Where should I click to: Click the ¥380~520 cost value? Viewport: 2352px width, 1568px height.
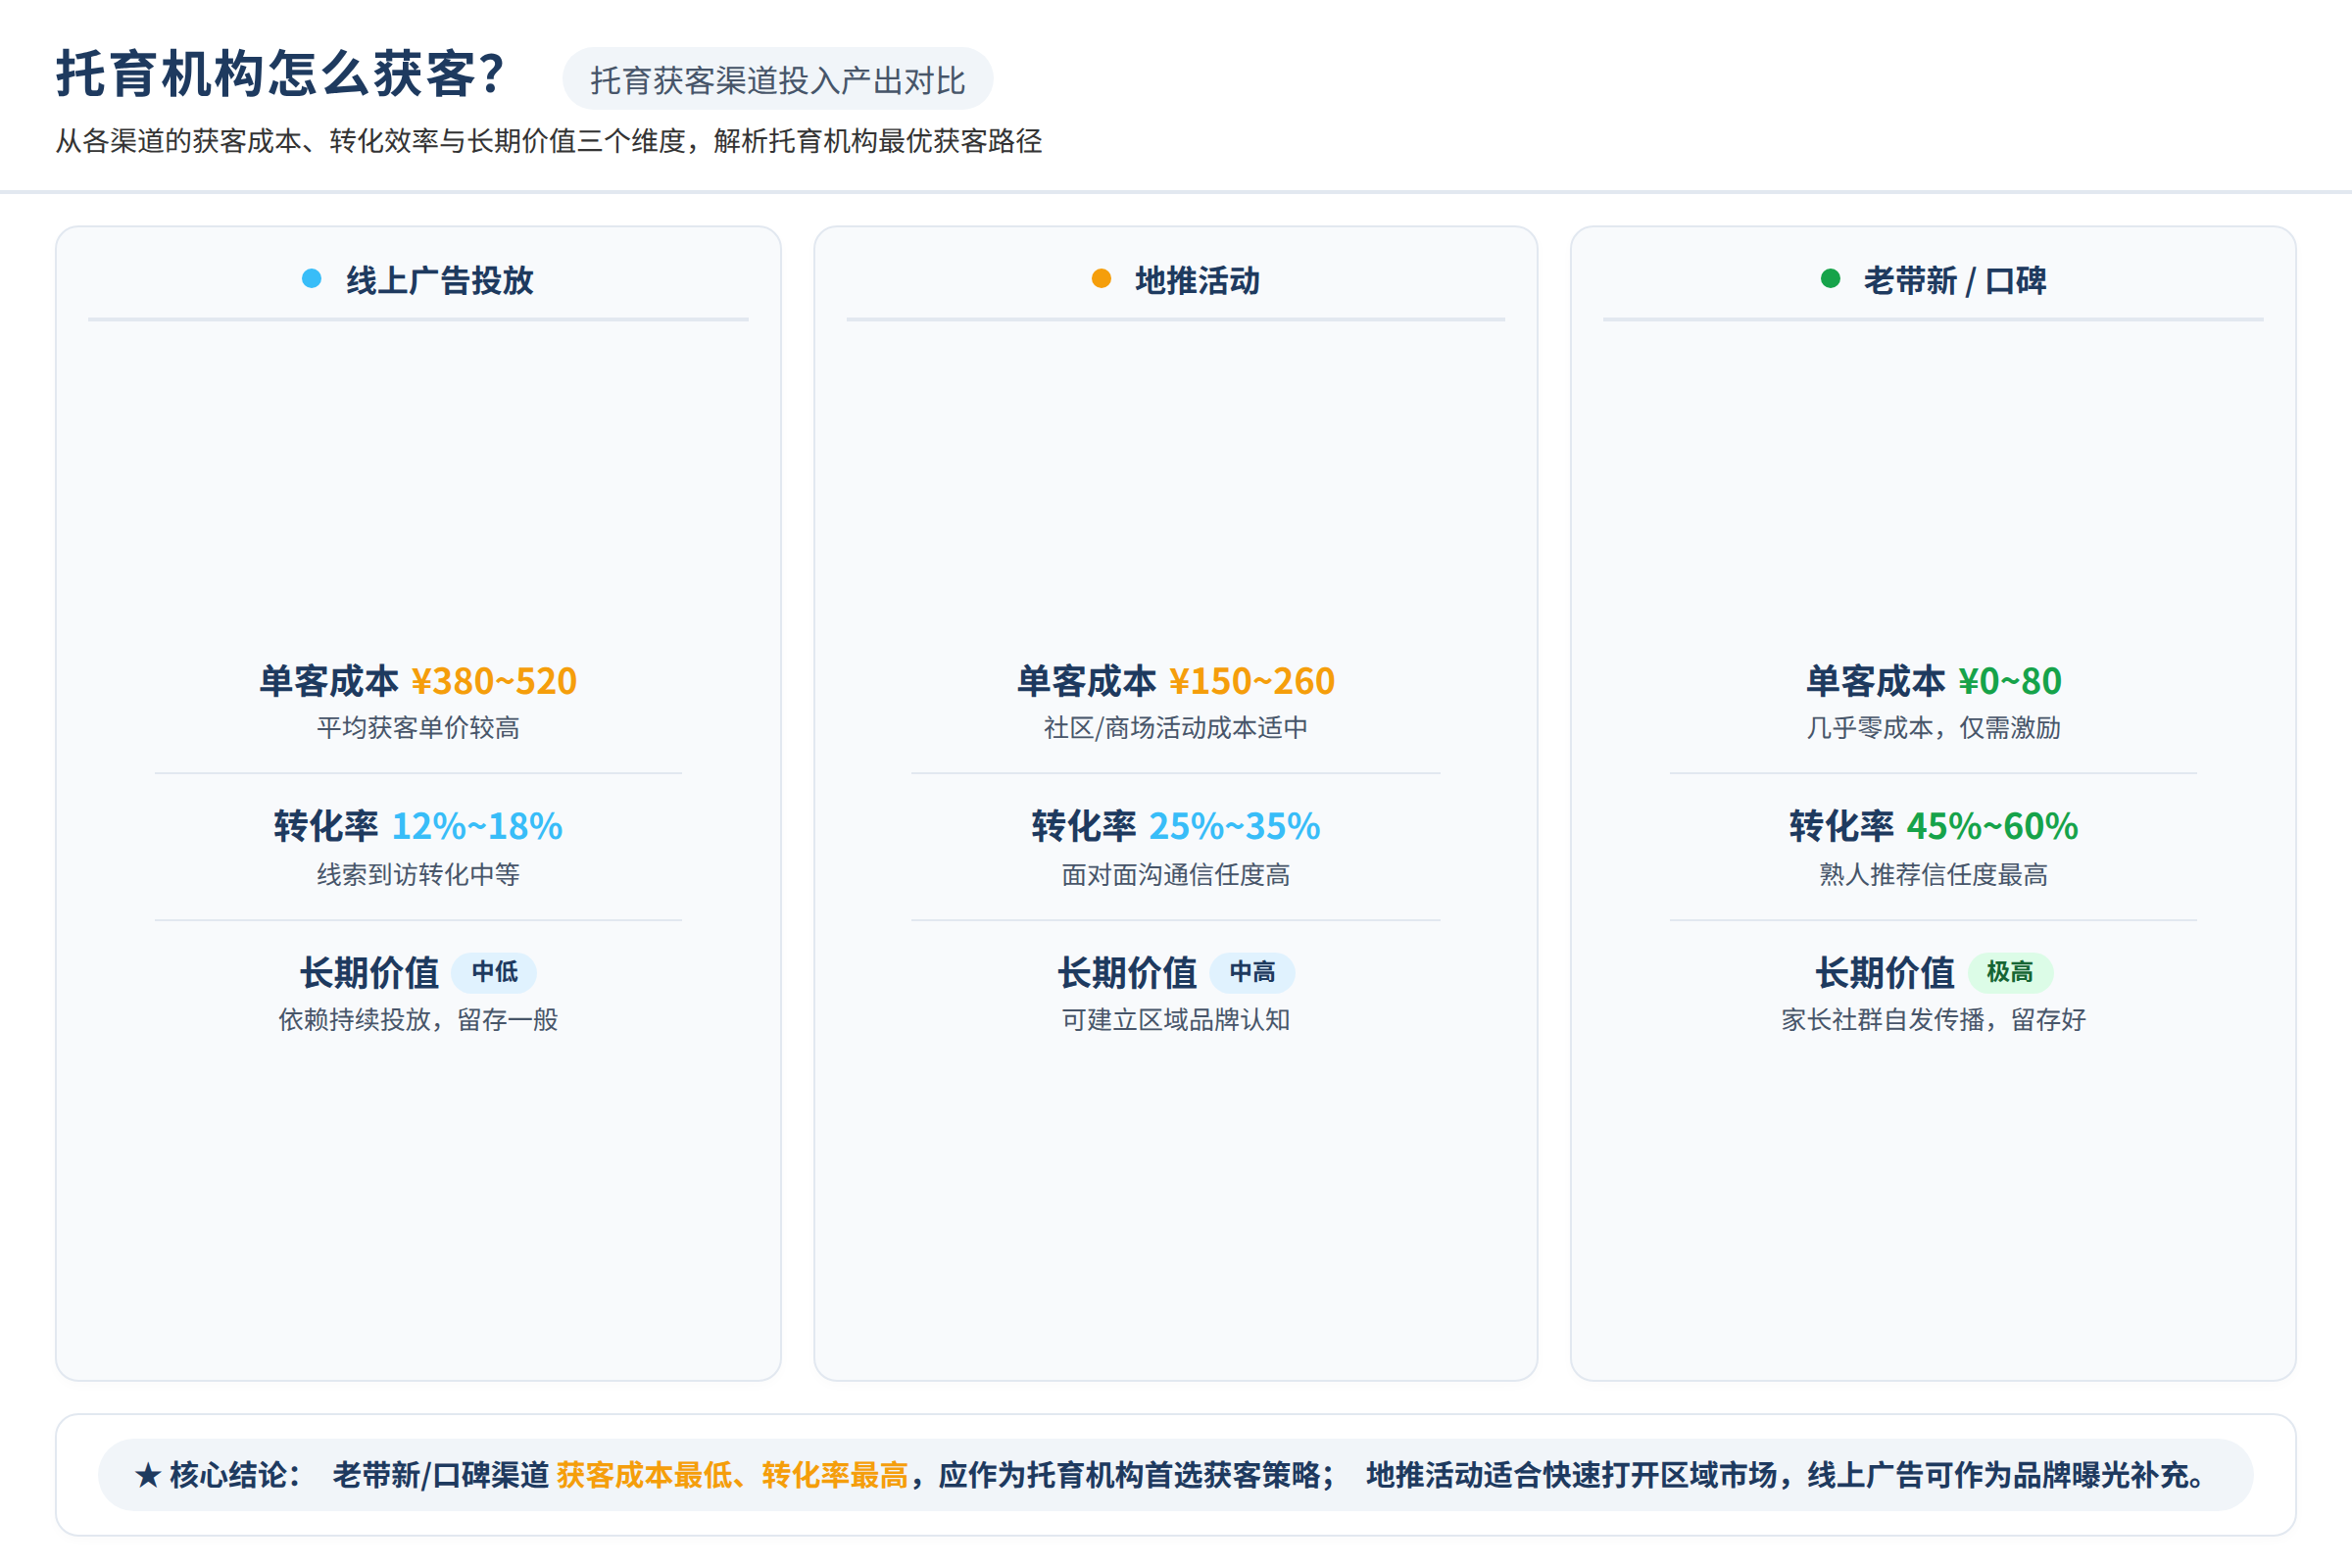tap(494, 681)
